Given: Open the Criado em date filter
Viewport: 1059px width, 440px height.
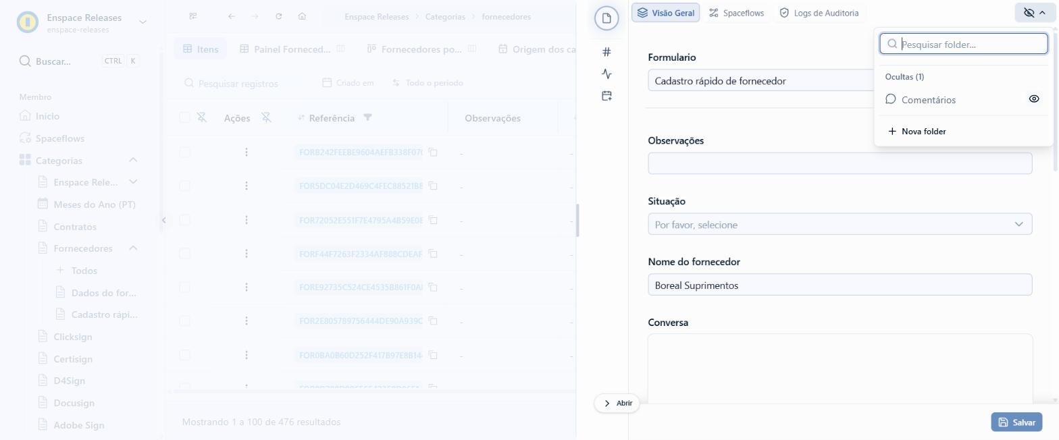Looking at the screenshot, I should (348, 82).
